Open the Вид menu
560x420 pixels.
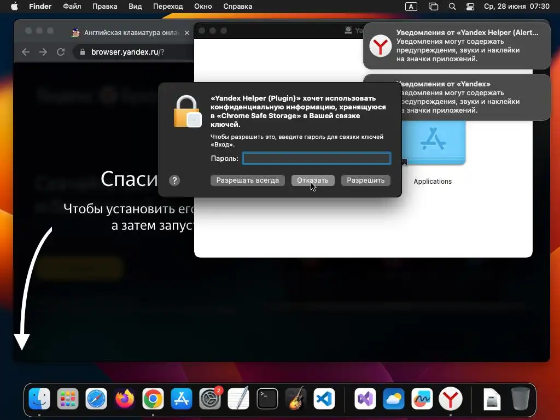tap(135, 7)
